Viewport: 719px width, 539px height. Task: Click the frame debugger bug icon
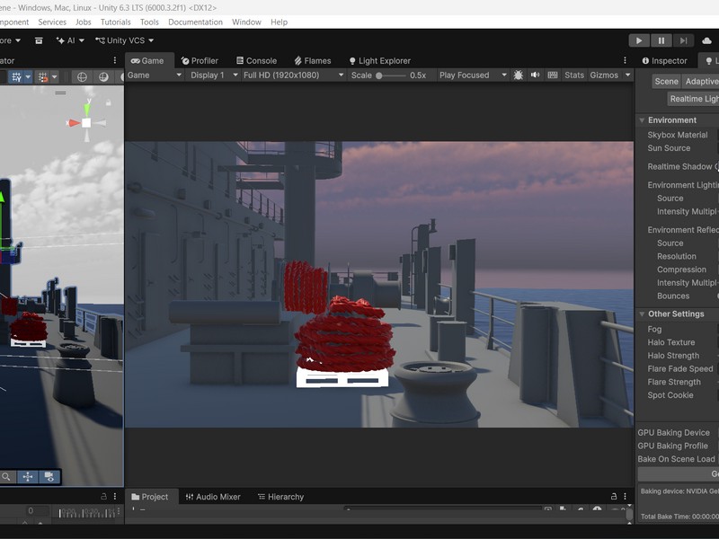coord(518,75)
